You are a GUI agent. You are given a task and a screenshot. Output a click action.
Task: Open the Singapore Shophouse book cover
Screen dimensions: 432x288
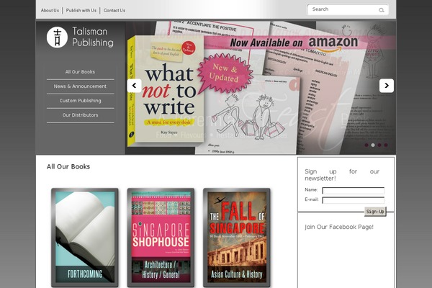(x=161, y=238)
